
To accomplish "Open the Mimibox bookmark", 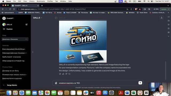I will click(130, 13).
